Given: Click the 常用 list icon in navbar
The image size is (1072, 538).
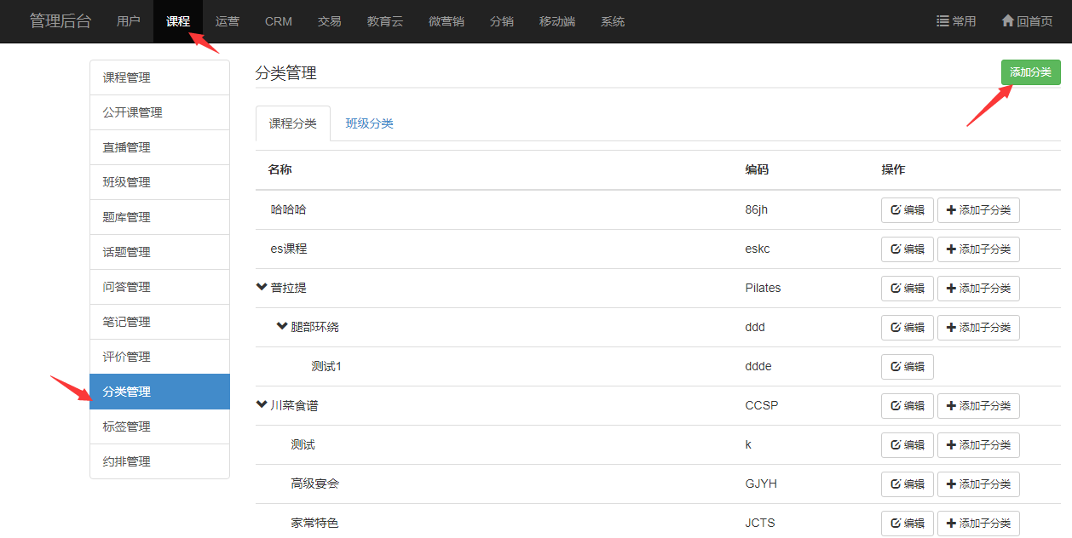Looking at the screenshot, I should click(942, 21).
